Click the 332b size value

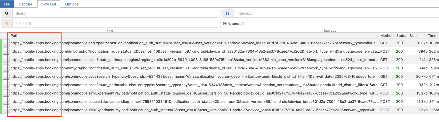tap(423, 85)
